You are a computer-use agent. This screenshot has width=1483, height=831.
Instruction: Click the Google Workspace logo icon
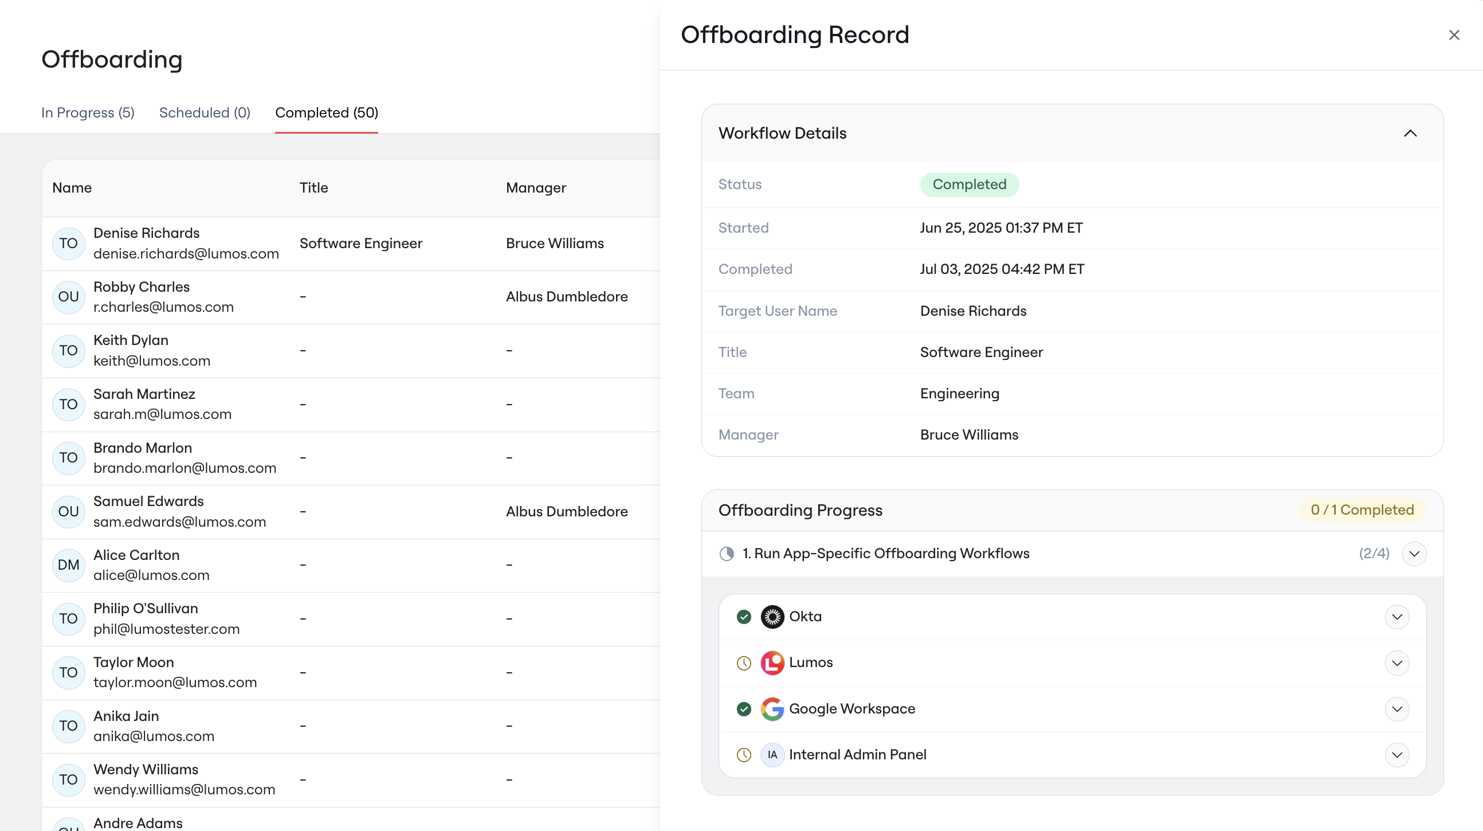pos(772,709)
